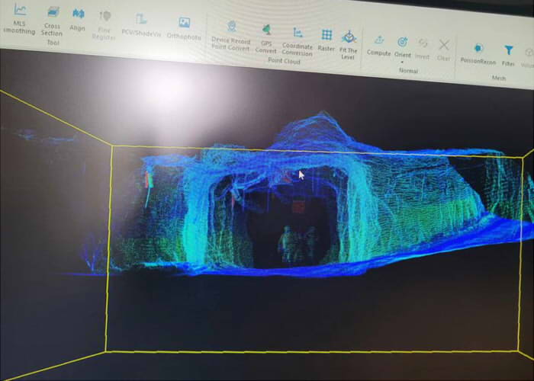534x381 pixels.
Task: Click the Mesh group label
Action: [x=499, y=78]
